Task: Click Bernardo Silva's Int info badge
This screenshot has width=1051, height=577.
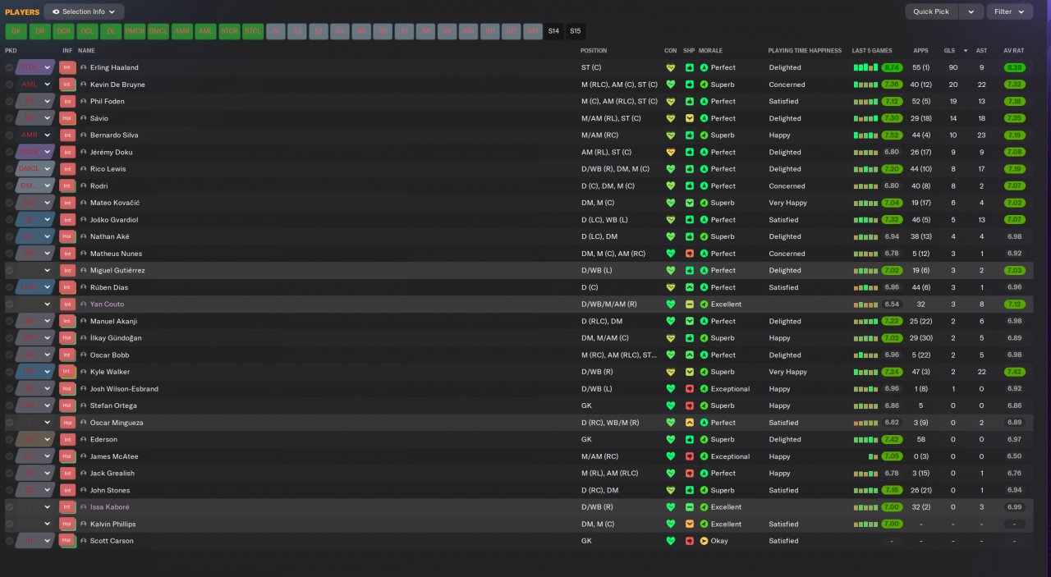Action: 67,135
